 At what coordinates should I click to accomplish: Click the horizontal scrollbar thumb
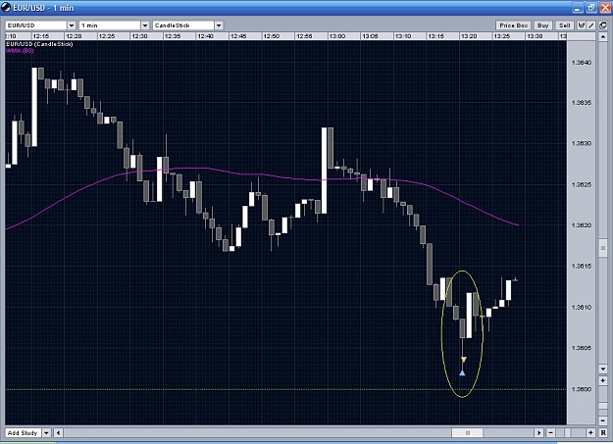pos(468,432)
